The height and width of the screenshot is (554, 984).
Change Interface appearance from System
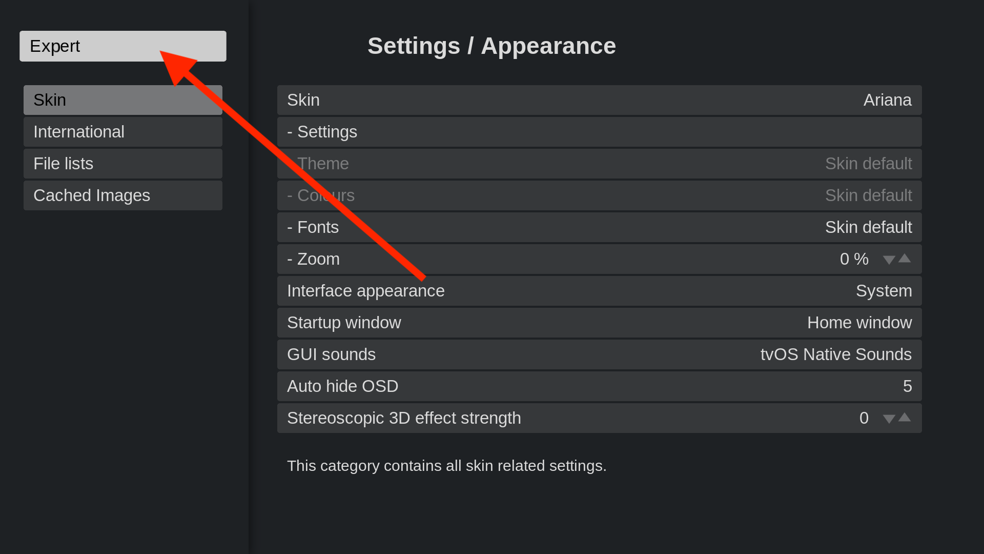tap(599, 291)
